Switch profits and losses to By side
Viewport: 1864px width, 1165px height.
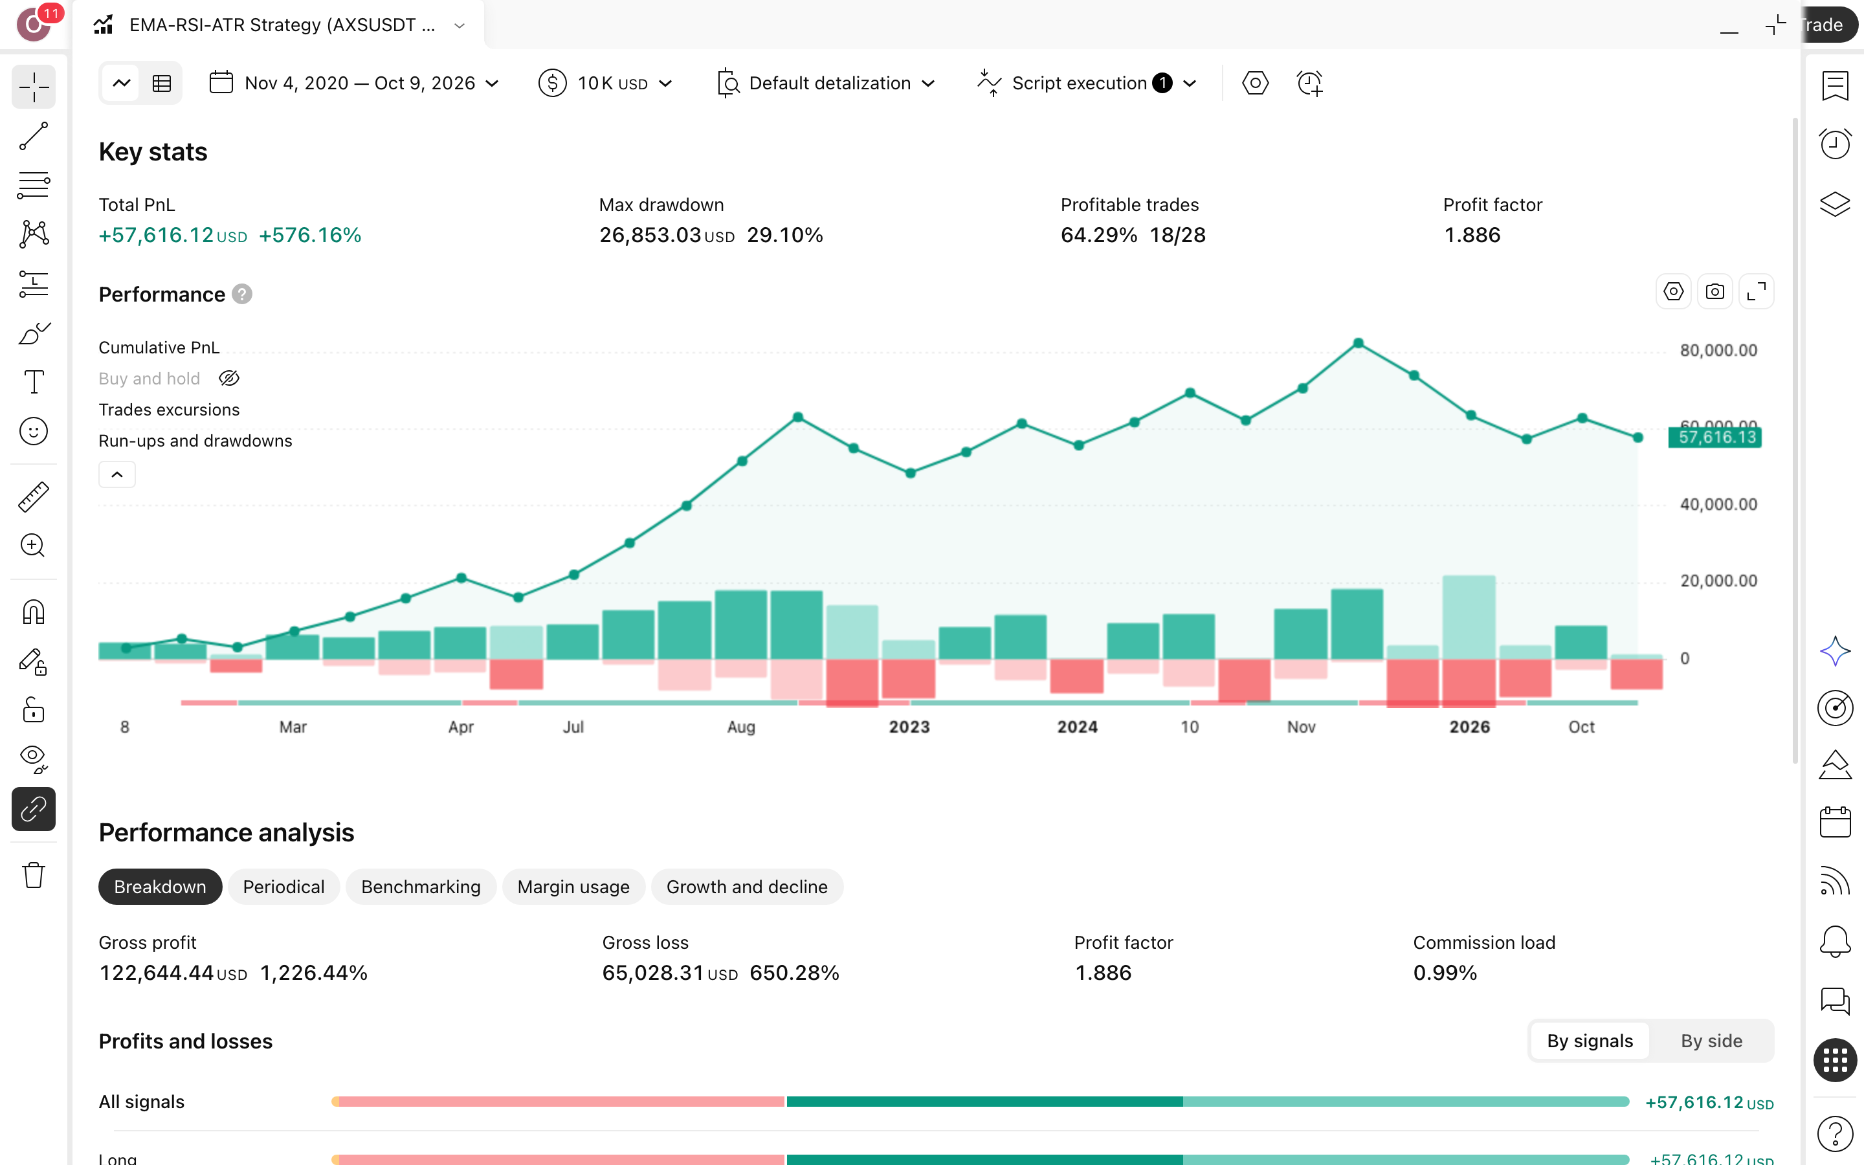[1711, 1041]
